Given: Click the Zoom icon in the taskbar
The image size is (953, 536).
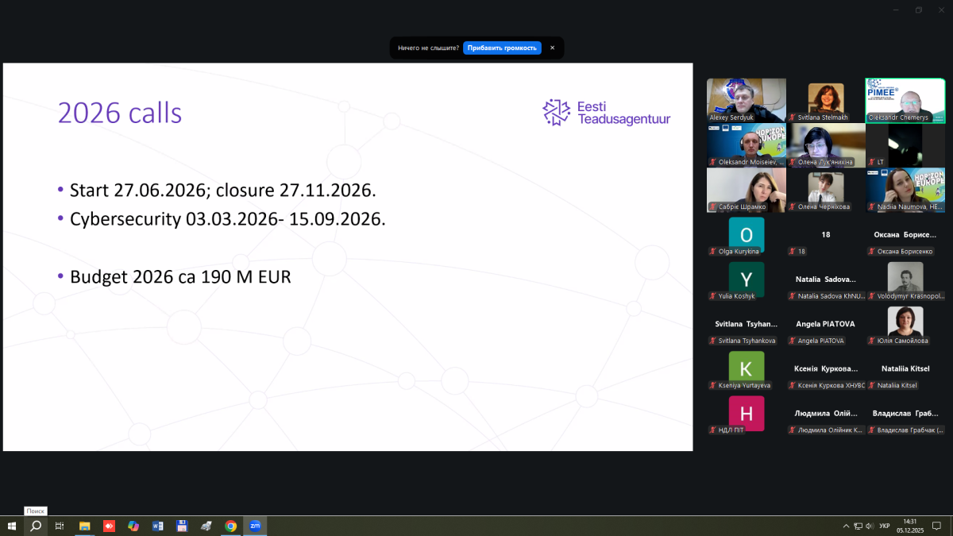Looking at the screenshot, I should [x=255, y=526].
